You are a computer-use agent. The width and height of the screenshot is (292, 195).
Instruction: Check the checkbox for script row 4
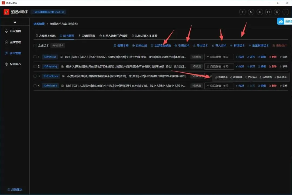tap(35, 86)
